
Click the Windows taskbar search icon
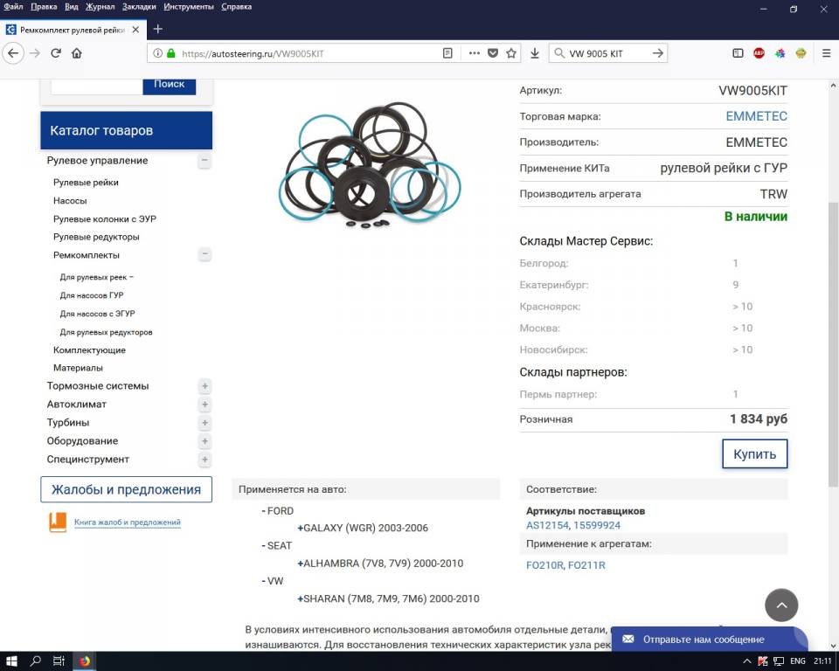(x=37, y=661)
